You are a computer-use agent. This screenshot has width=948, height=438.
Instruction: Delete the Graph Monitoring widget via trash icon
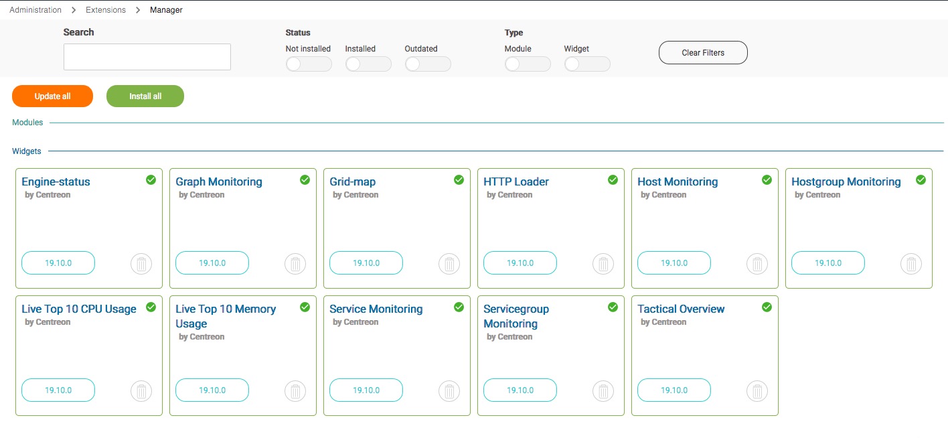tap(295, 264)
